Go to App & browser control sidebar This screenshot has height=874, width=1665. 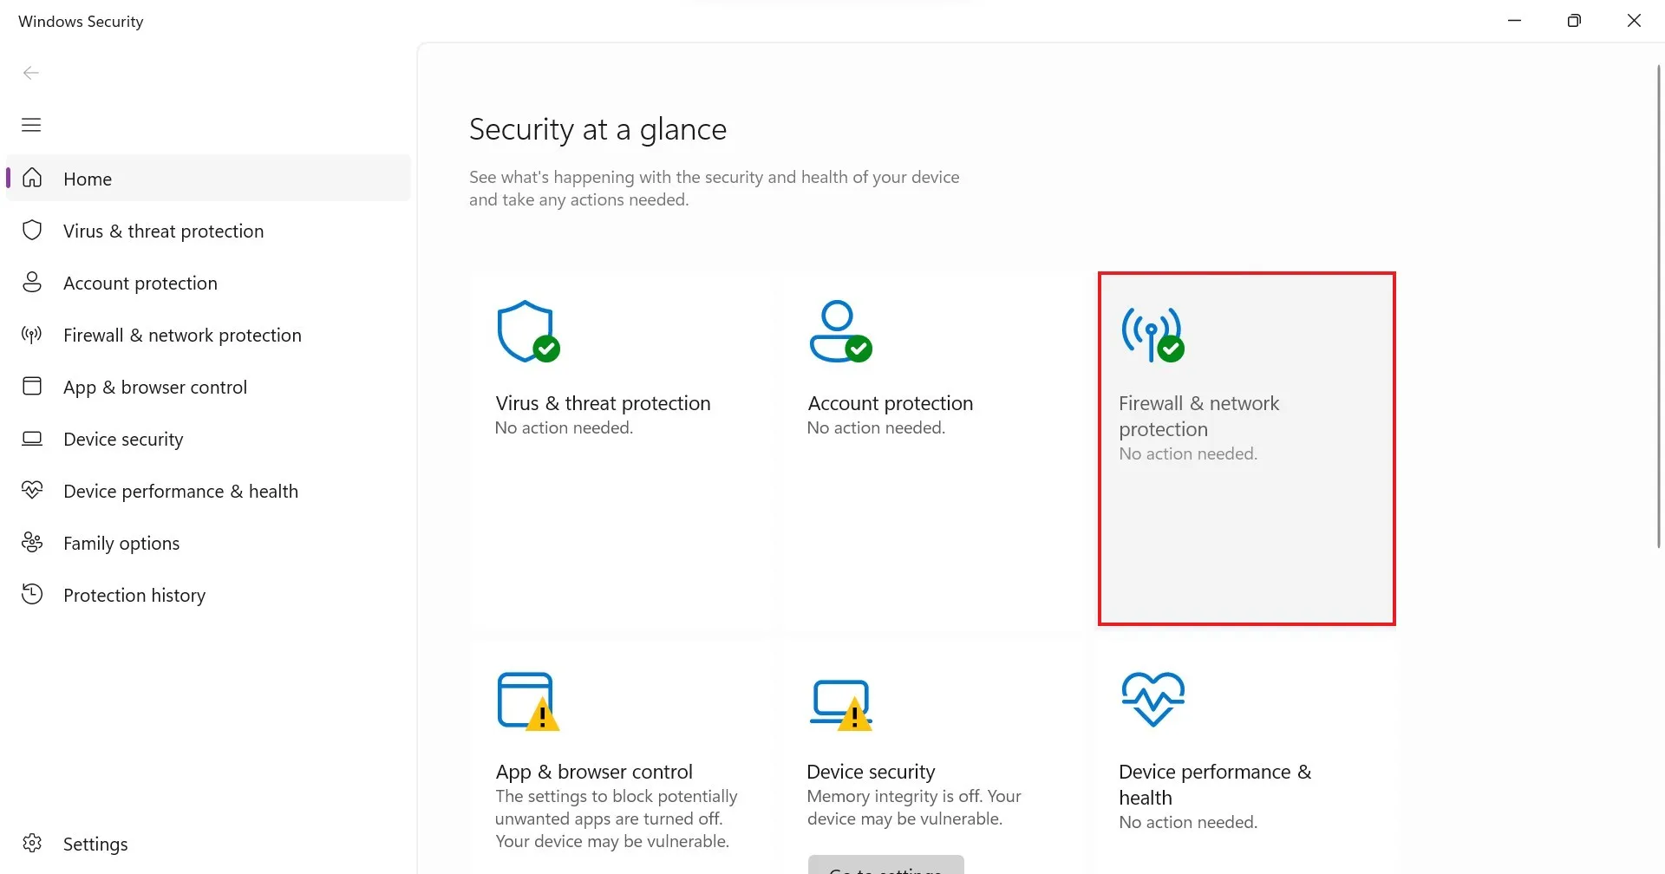click(154, 388)
